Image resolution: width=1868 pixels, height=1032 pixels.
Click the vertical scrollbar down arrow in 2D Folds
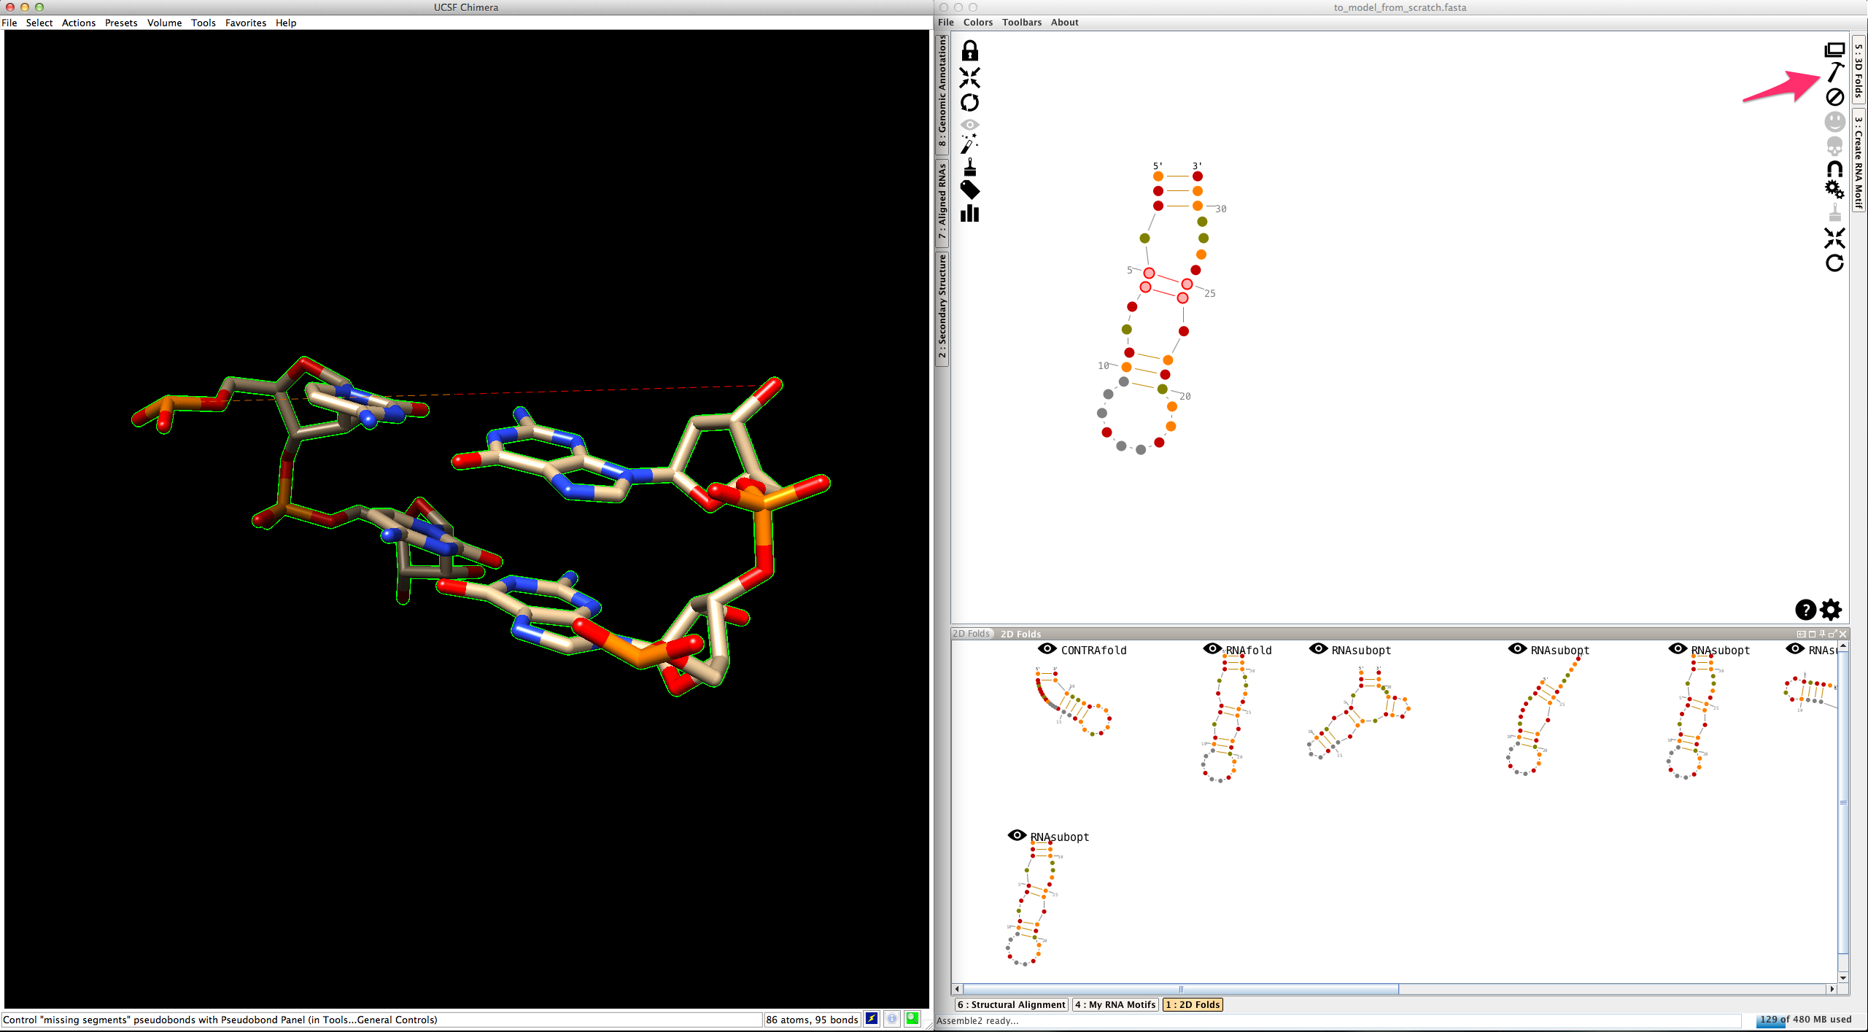[1843, 977]
